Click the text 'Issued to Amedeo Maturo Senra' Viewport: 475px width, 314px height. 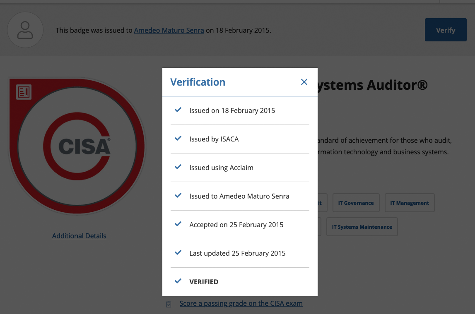point(239,197)
